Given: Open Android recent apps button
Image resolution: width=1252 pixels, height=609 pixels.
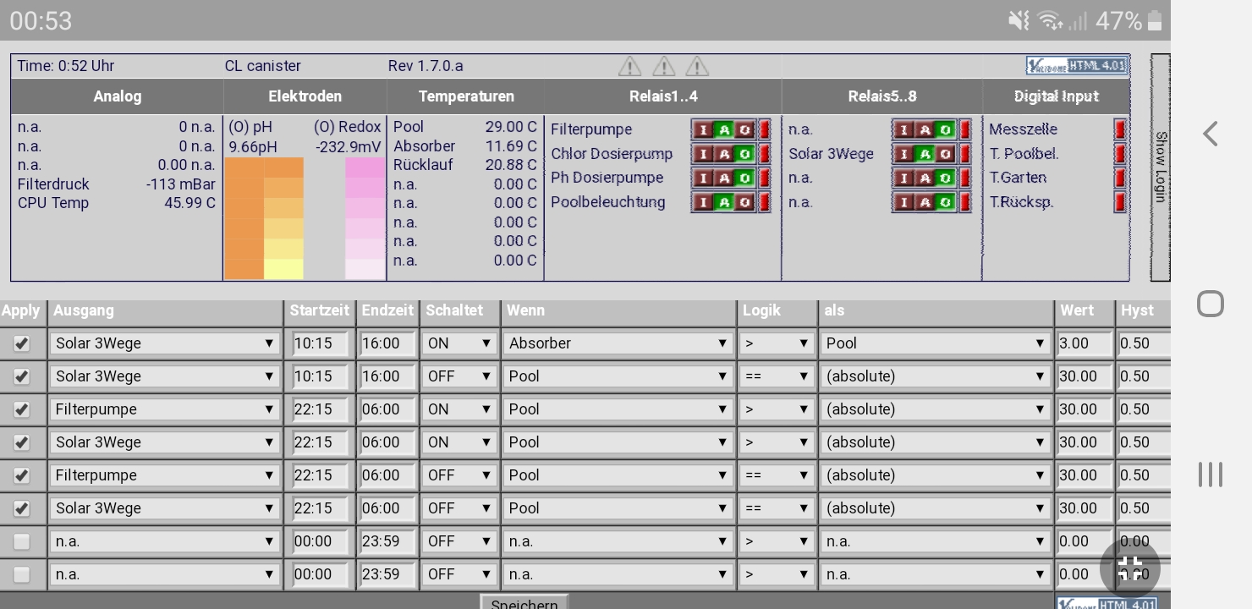Looking at the screenshot, I should coord(1211,475).
